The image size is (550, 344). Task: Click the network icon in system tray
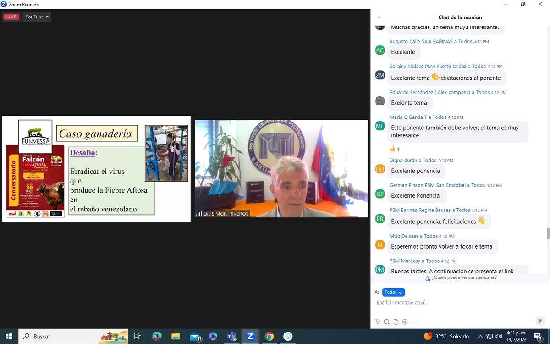489,336
